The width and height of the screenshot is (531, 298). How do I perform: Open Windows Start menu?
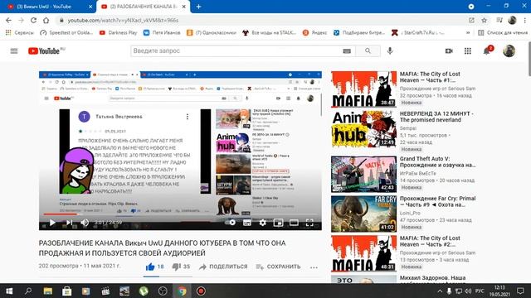pos(9,291)
